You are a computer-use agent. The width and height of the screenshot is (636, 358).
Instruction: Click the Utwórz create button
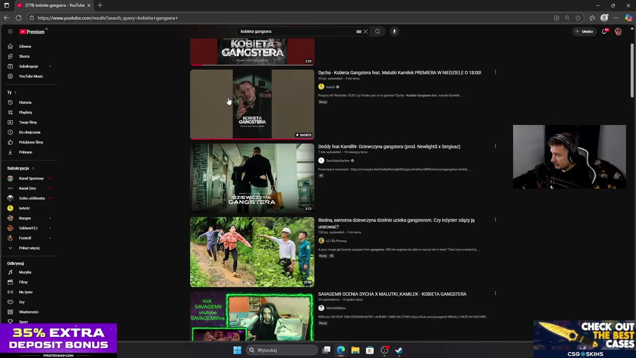click(x=584, y=31)
